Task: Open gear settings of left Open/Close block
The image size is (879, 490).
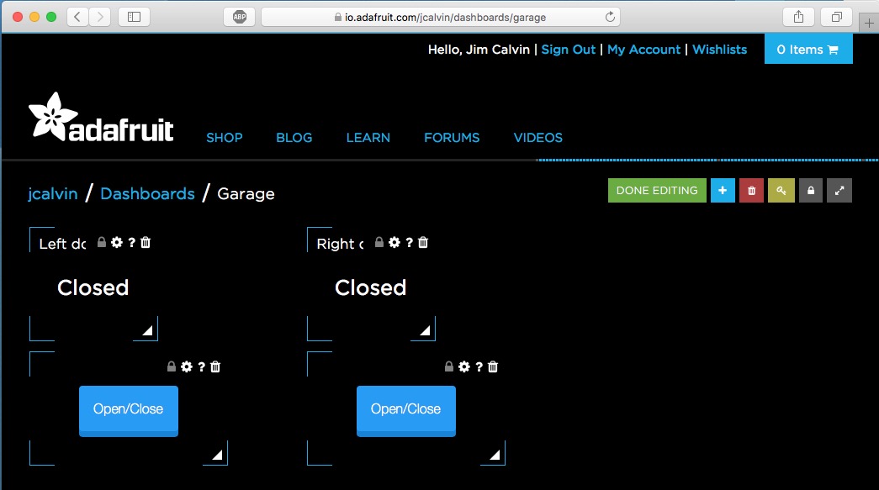Action: pos(187,366)
